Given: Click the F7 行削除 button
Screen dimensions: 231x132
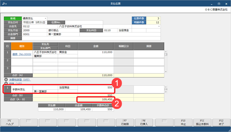Looking at the screenshot, I should click(125, 123).
